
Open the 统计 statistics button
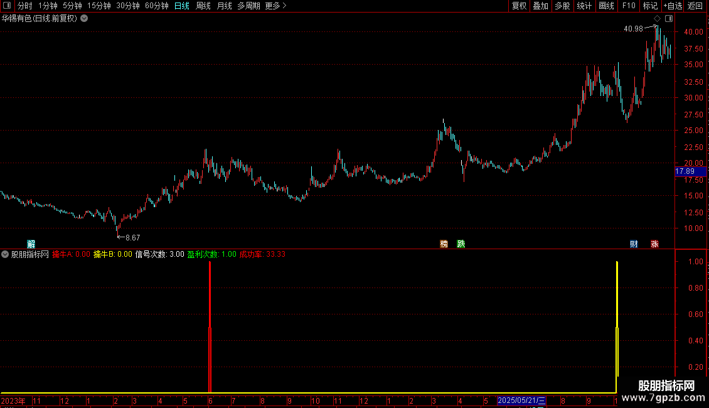point(584,6)
